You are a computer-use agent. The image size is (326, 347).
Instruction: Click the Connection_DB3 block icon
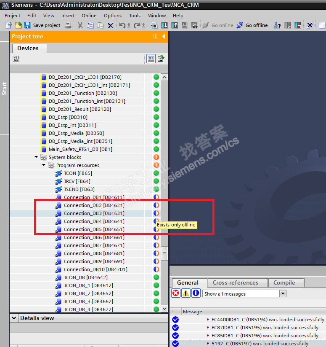(x=58, y=213)
